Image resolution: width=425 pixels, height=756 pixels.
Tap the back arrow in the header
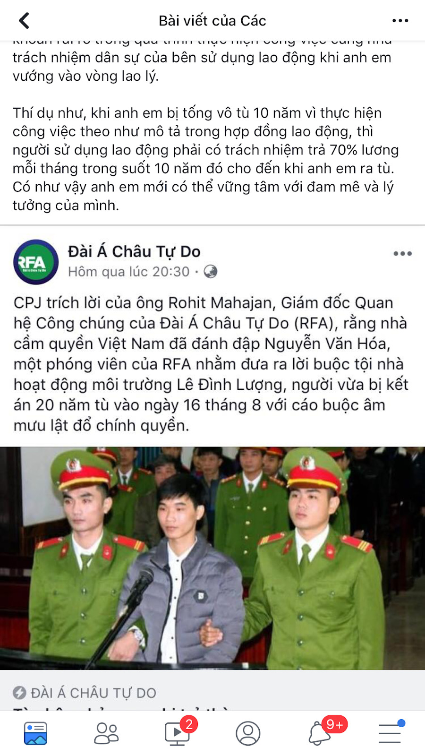pyautogui.click(x=24, y=20)
